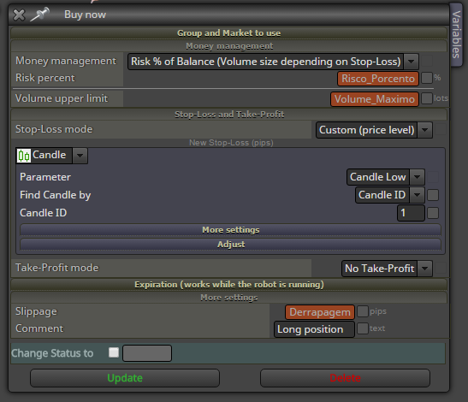
Task: Pin the Buy now window
Action: click(x=39, y=15)
